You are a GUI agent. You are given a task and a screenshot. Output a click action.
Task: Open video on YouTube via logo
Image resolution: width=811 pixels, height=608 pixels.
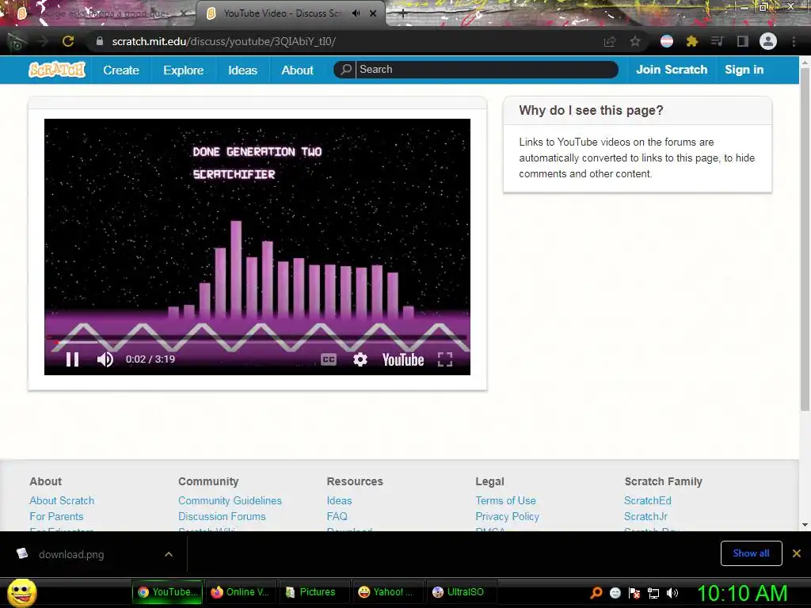(x=403, y=359)
